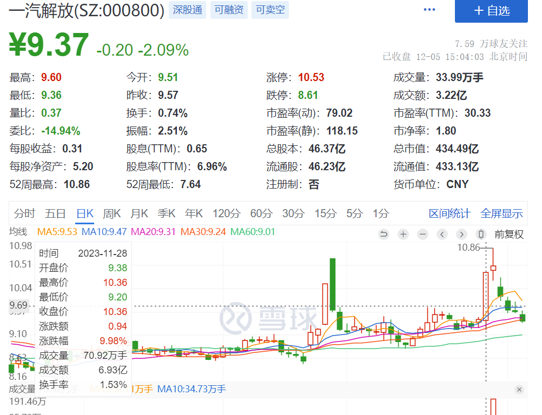
Task: Select the 年K chart tab
Action: tap(194, 213)
